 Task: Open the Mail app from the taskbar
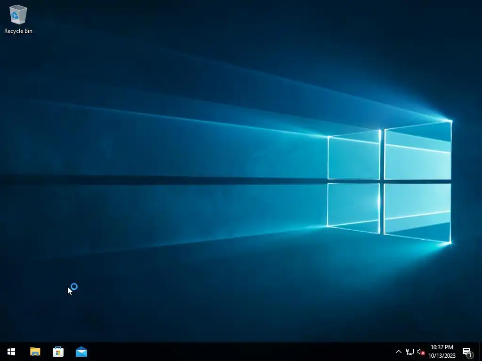(81, 352)
